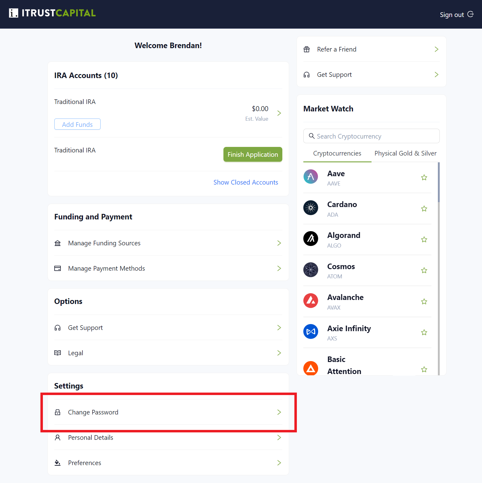This screenshot has width=482, height=483.
Task: Click the Cosmos coin logo
Action: pyautogui.click(x=311, y=270)
